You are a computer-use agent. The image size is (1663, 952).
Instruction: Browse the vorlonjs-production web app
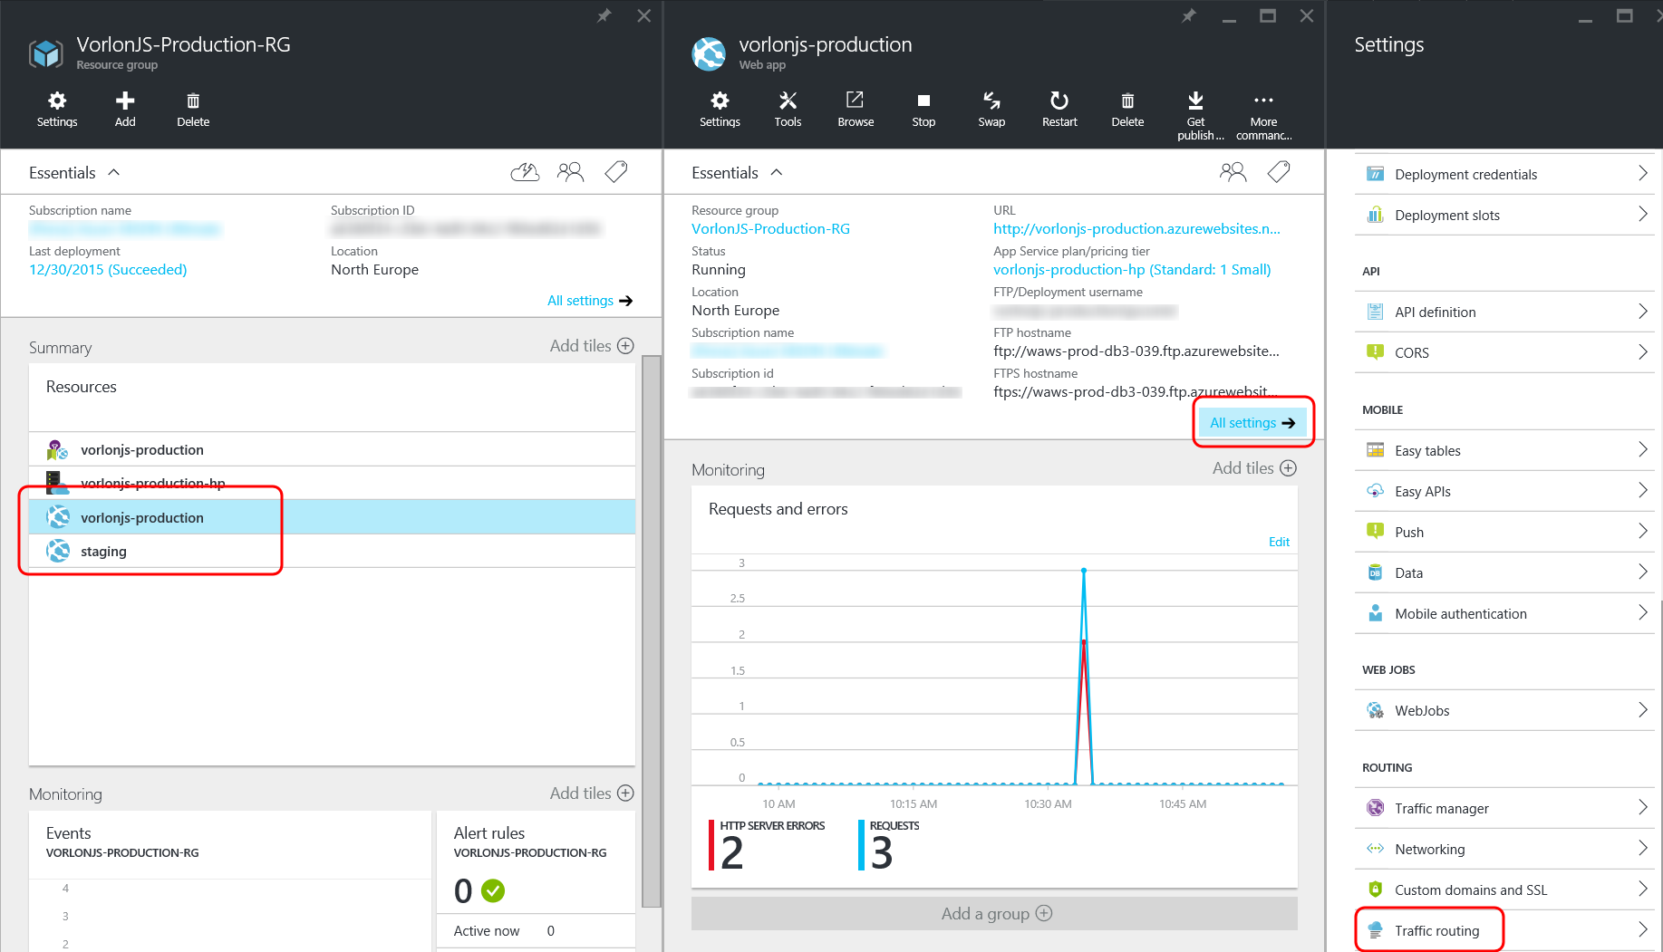[855, 109]
